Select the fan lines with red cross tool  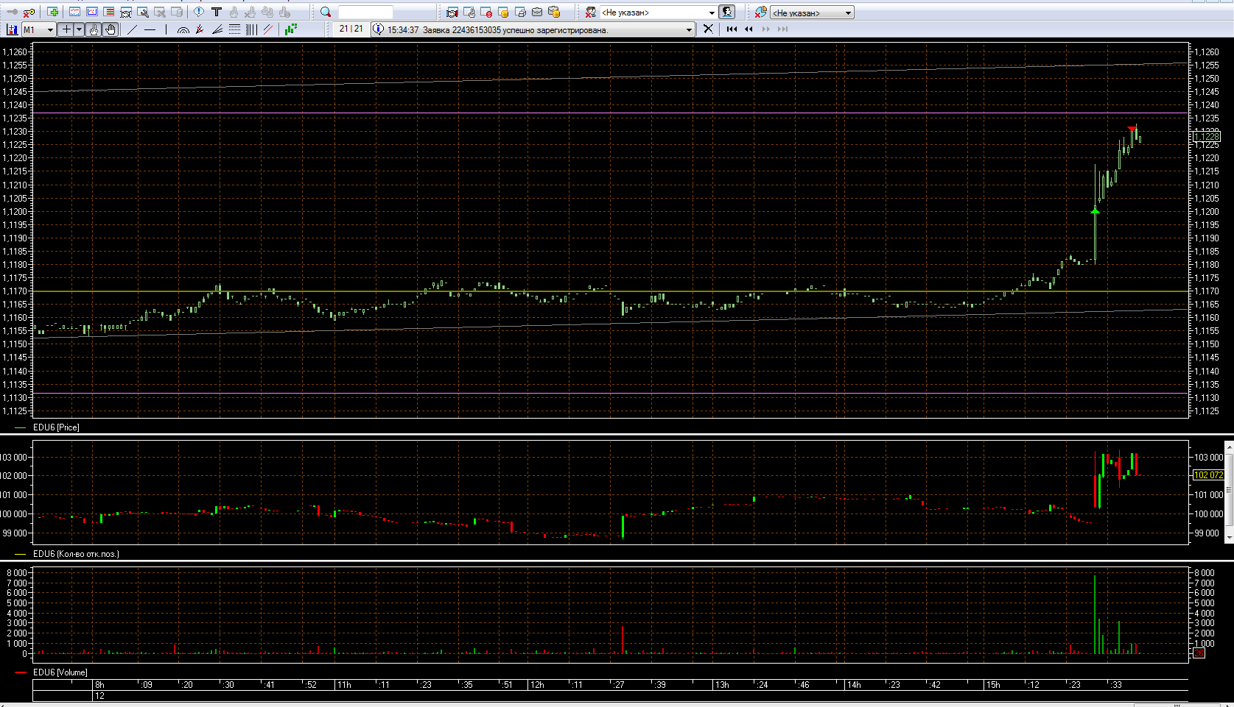pyautogui.click(x=200, y=29)
